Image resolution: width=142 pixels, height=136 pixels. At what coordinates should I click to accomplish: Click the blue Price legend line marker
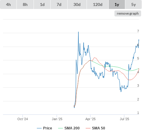[39, 128]
